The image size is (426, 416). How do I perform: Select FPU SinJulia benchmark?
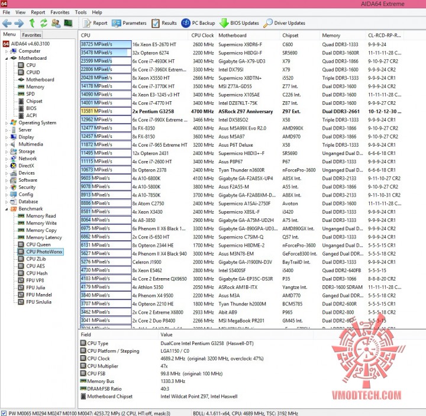pyautogui.click(x=35, y=302)
